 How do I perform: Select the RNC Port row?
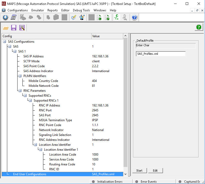62,110
